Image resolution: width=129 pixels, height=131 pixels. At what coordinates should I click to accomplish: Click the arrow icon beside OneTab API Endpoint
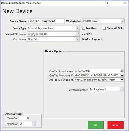122,80
